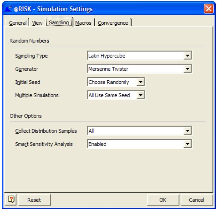The width and height of the screenshot is (217, 209).
Task: Switch to the General tab
Action: click(x=18, y=23)
